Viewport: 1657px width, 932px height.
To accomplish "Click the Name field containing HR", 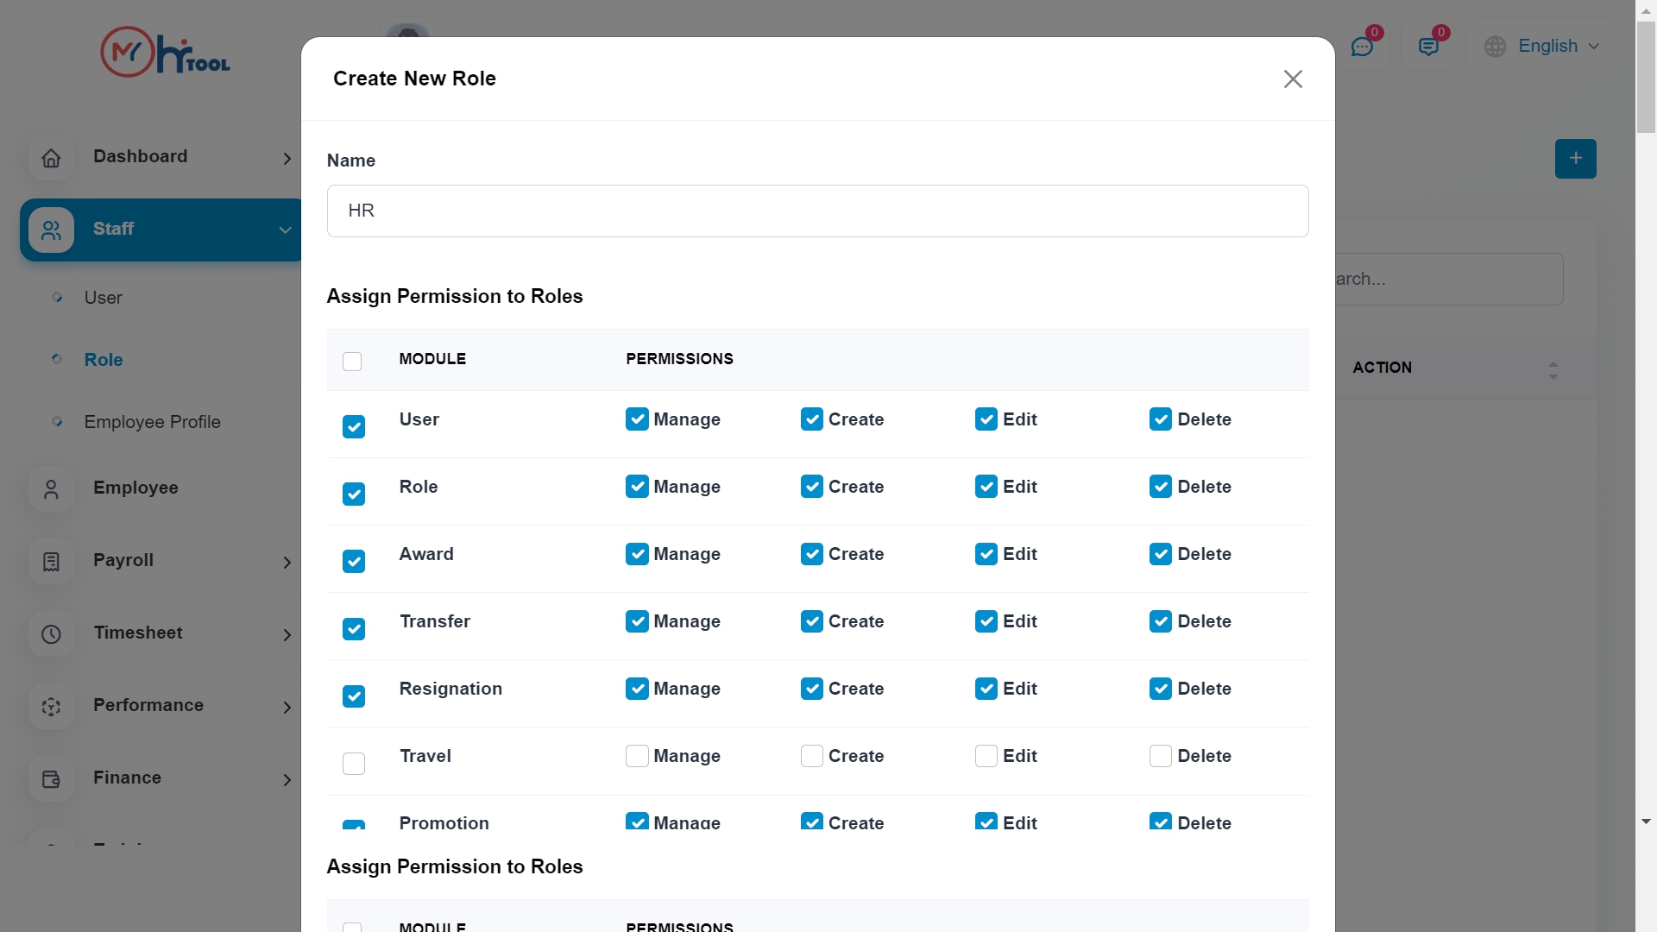I will point(817,211).
